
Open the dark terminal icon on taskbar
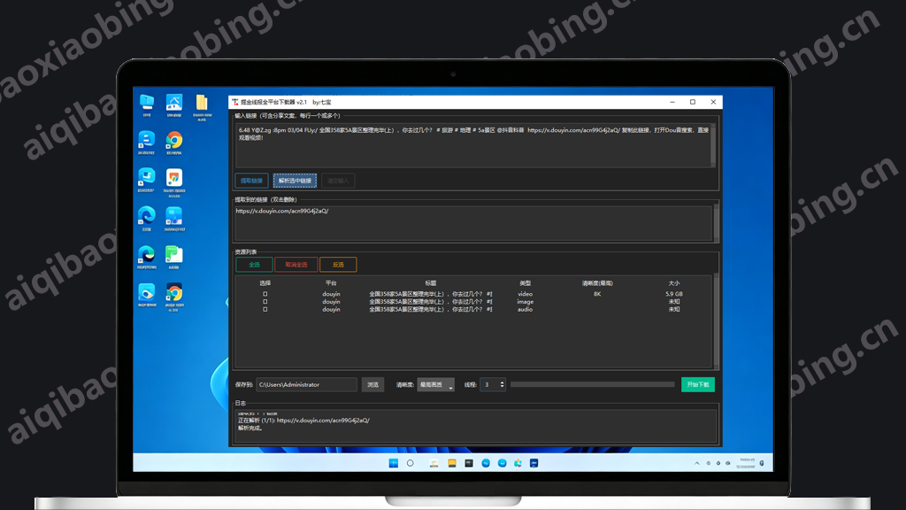click(469, 463)
